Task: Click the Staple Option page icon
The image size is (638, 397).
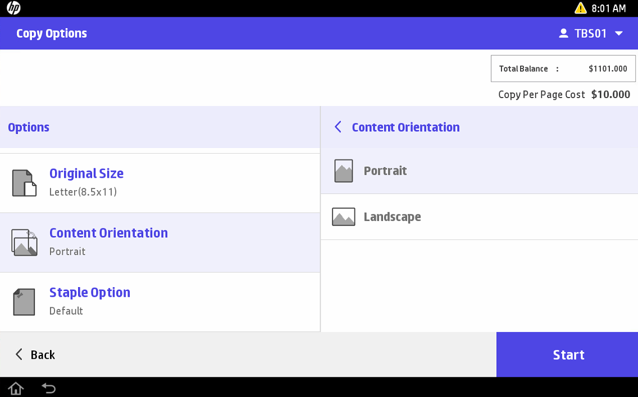Action: click(x=24, y=302)
